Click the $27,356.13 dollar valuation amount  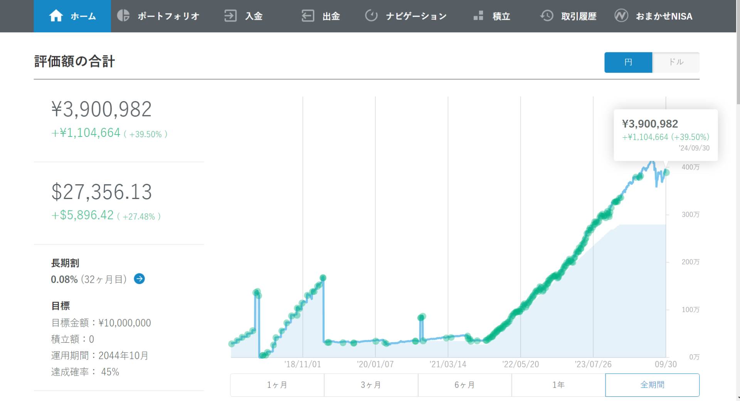(x=101, y=192)
